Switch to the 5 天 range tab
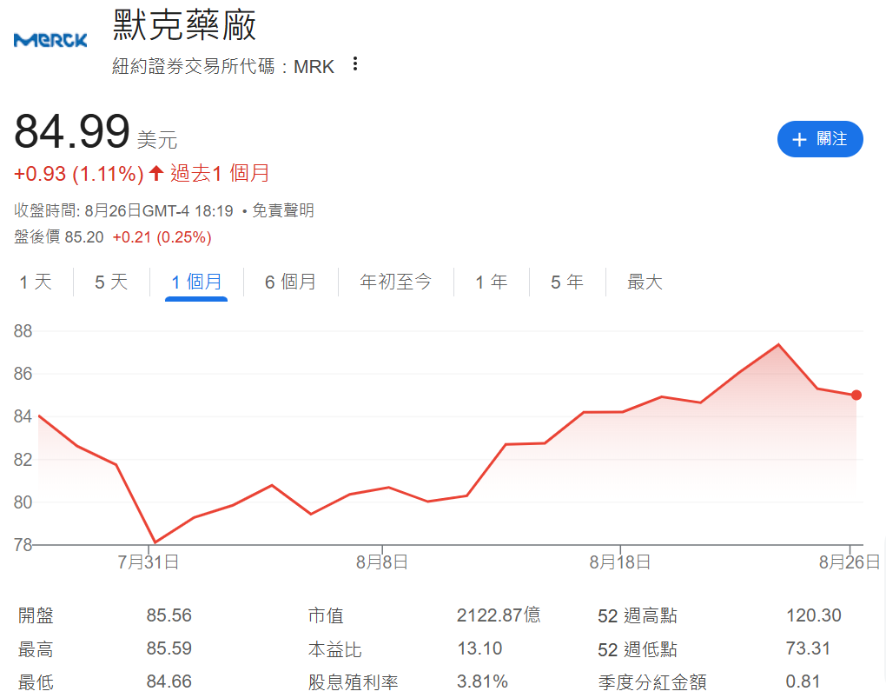The height and width of the screenshot is (698, 886). tap(111, 282)
